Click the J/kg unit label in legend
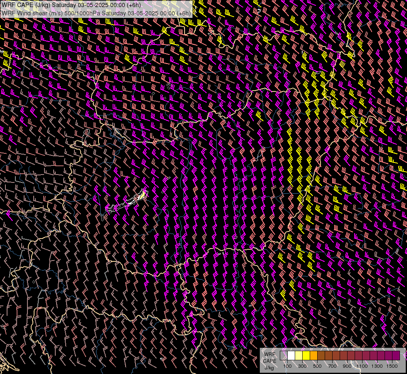 click(269, 368)
